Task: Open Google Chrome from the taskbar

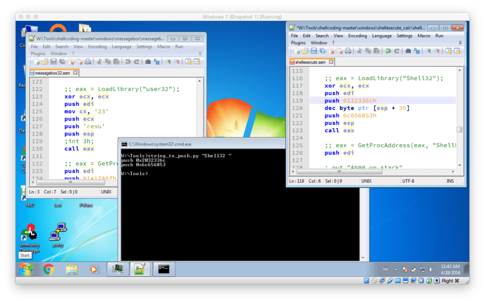Action: (49, 269)
